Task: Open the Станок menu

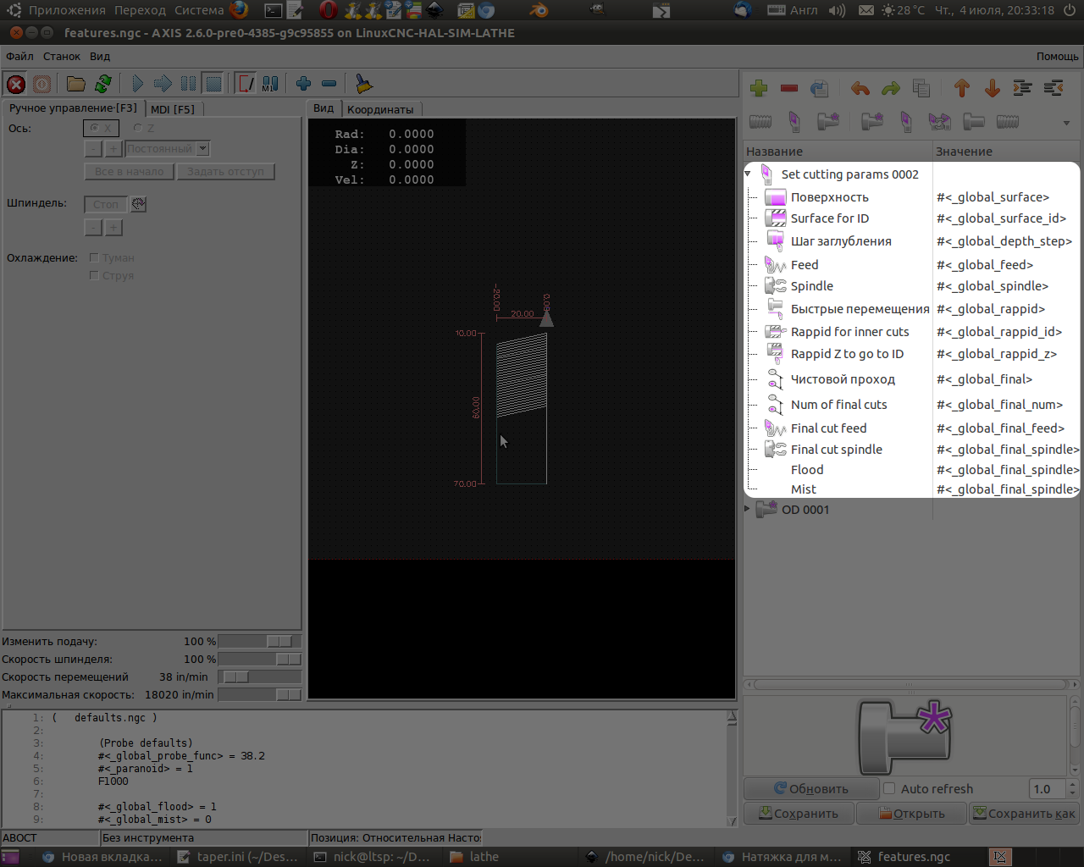Action: click(62, 56)
